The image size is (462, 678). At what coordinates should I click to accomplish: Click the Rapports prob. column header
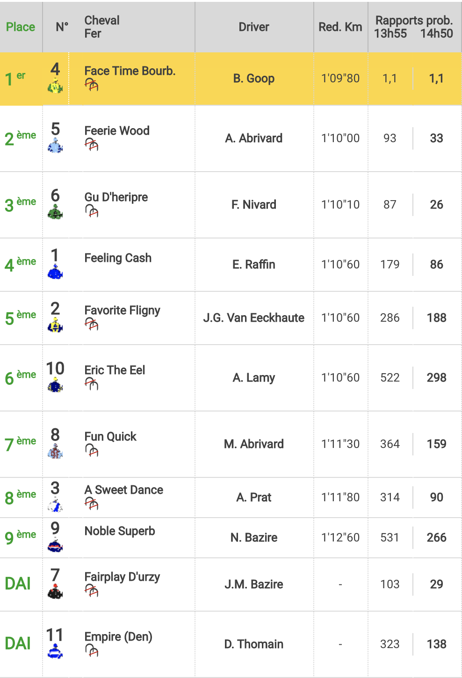coord(414,21)
